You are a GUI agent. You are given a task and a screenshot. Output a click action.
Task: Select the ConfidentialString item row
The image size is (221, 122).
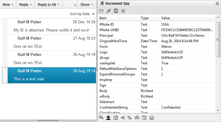coord(157,107)
